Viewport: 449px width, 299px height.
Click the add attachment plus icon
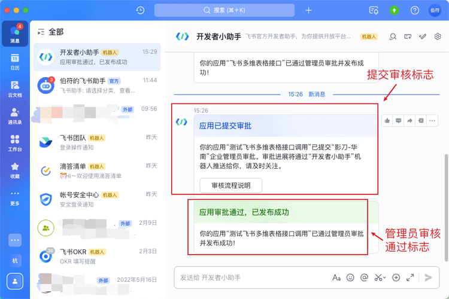pyautogui.click(x=396, y=277)
